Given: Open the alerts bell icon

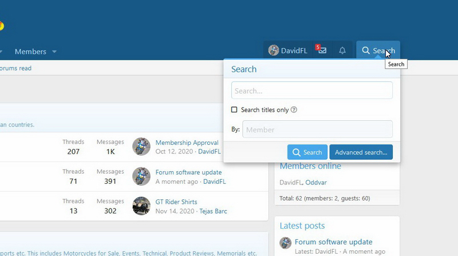Looking at the screenshot, I should tap(342, 50).
